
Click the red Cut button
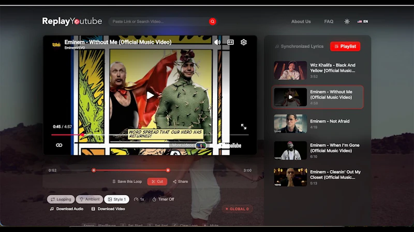(x=157, y=181)
